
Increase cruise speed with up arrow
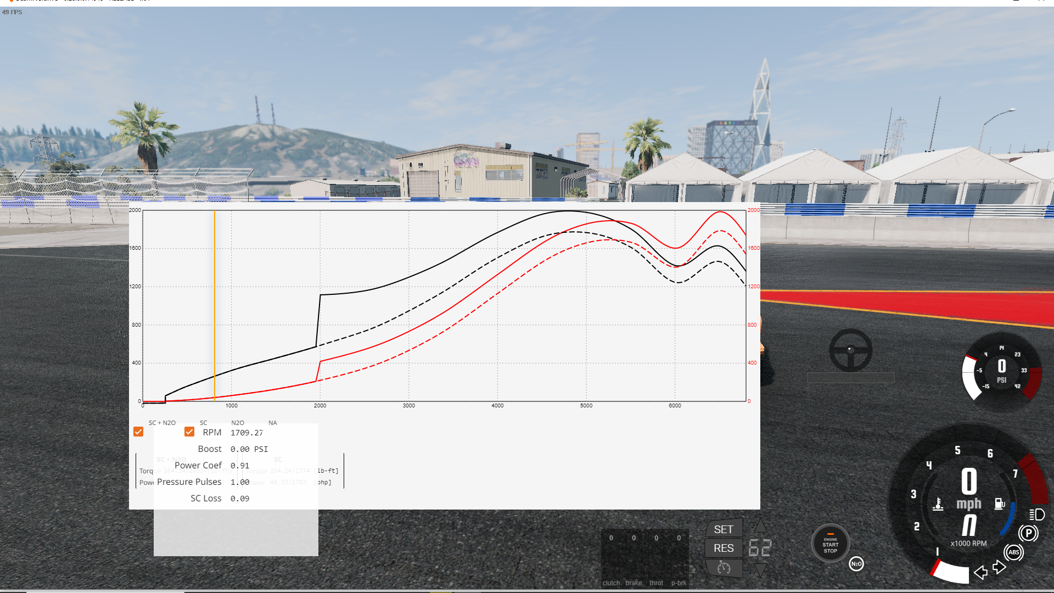click(x=760, y=526)
